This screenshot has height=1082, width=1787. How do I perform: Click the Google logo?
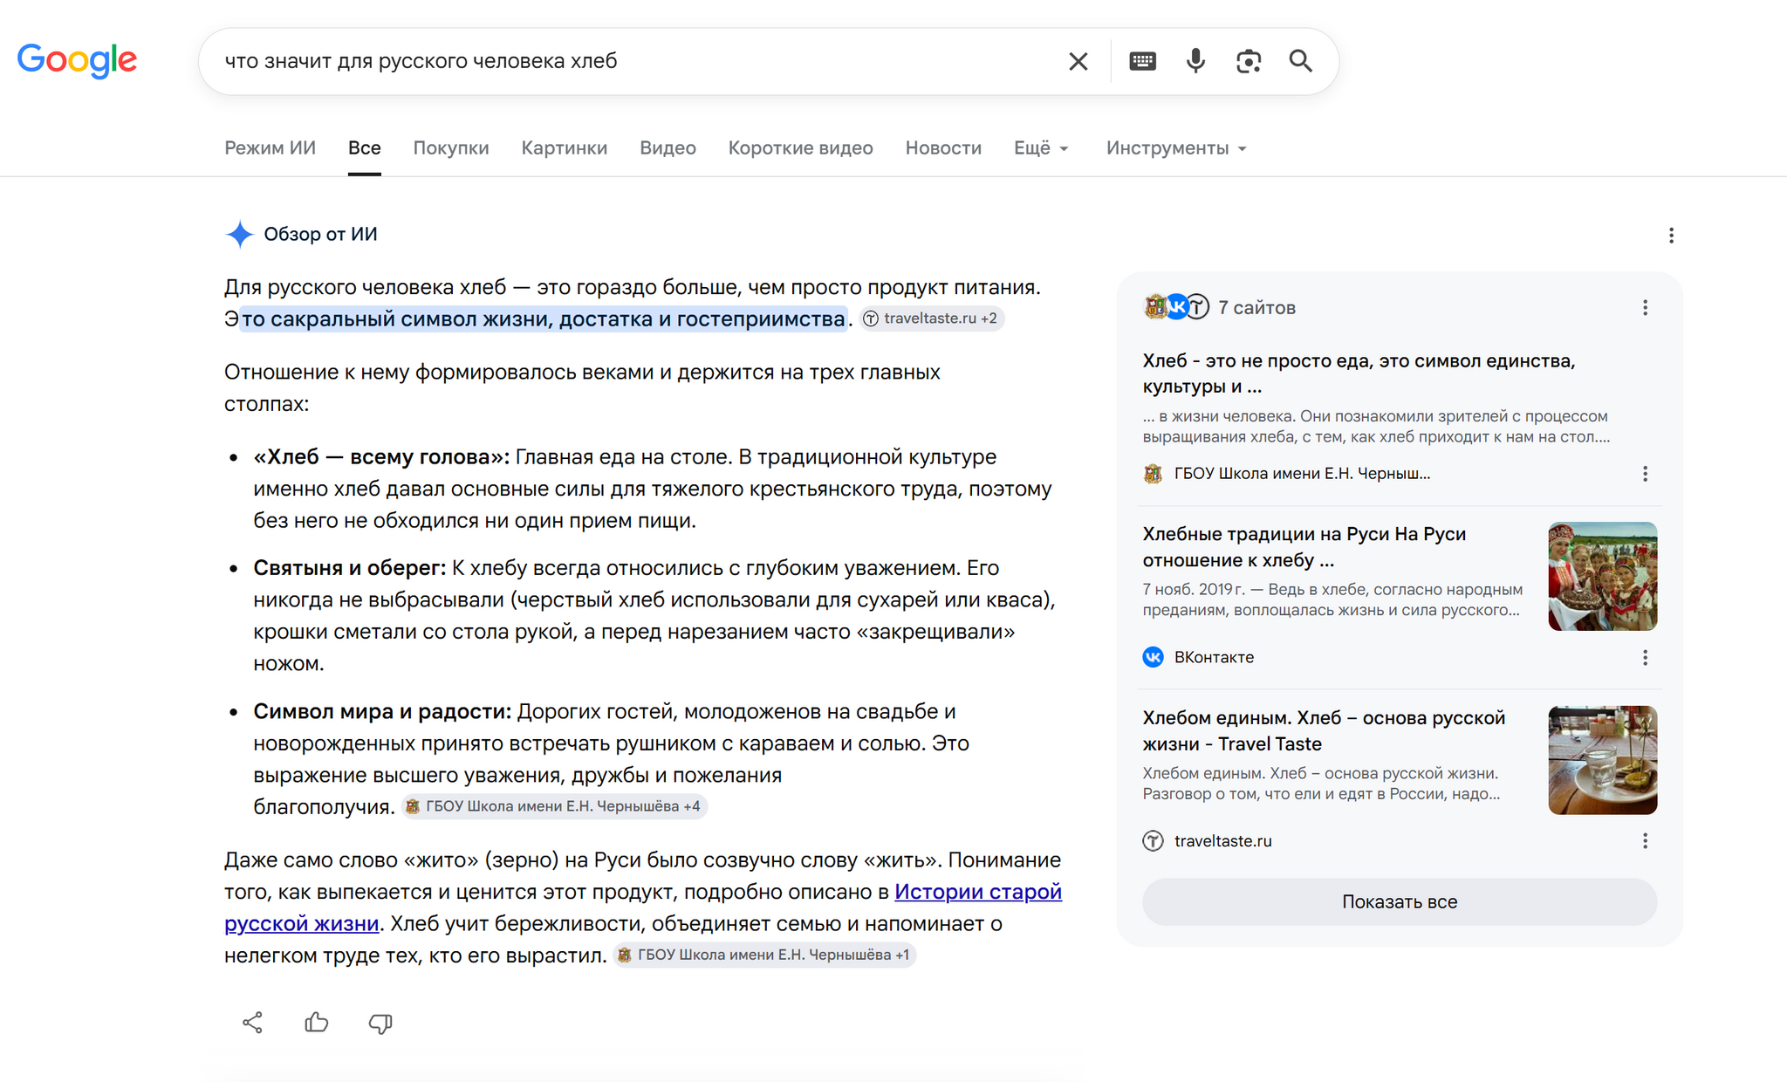click(x=77, y=60)
